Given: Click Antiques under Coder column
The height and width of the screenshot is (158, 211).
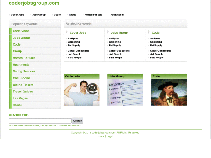Looking at the screenshot, I should (x=155, y=39).
